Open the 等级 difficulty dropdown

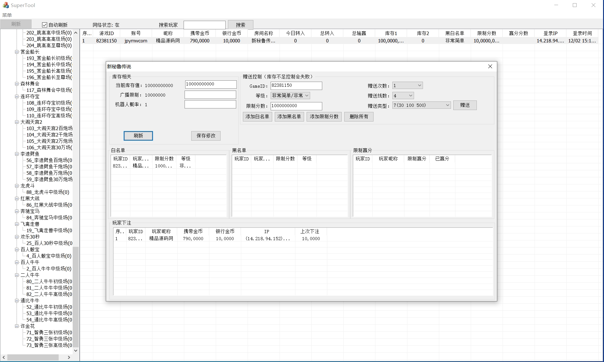(290, 96)
